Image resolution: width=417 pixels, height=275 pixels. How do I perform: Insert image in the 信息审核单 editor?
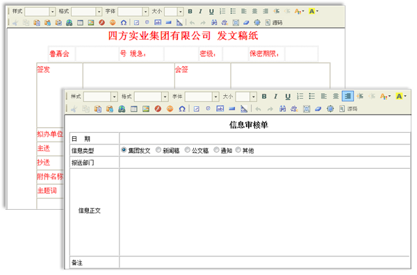point(146,109)
